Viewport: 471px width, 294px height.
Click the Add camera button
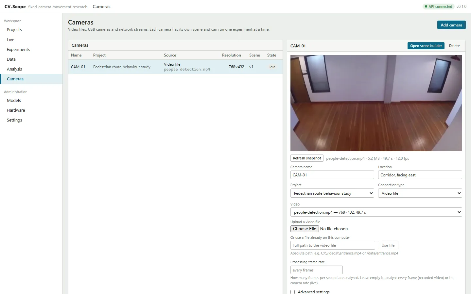click(451, 25)
